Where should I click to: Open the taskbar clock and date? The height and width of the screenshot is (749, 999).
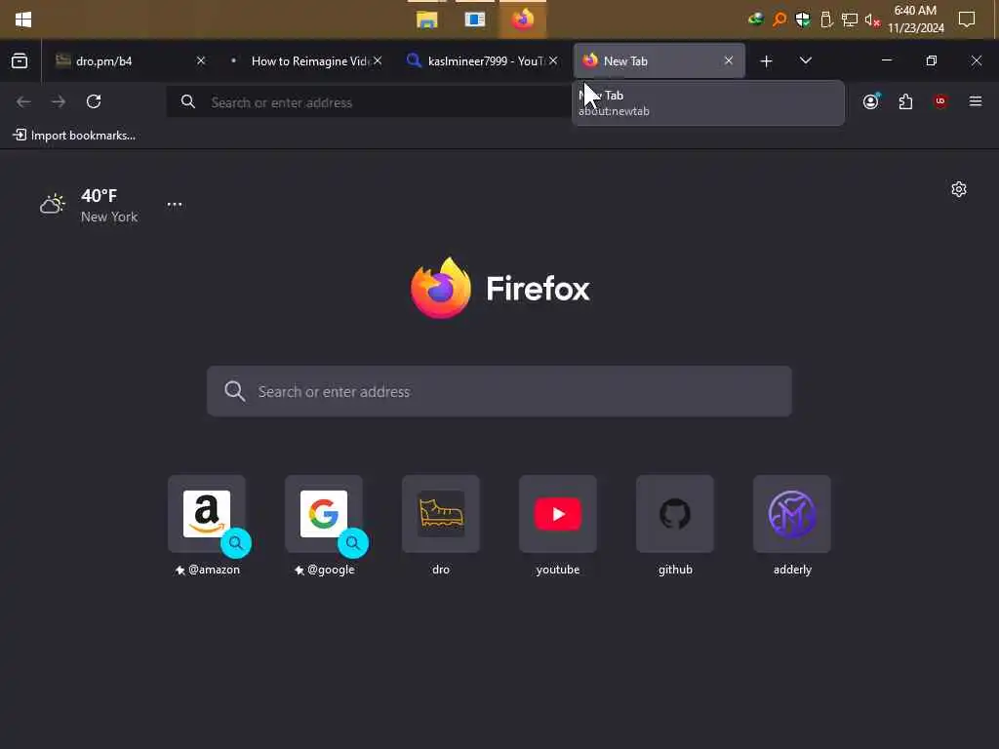point(915,20)
